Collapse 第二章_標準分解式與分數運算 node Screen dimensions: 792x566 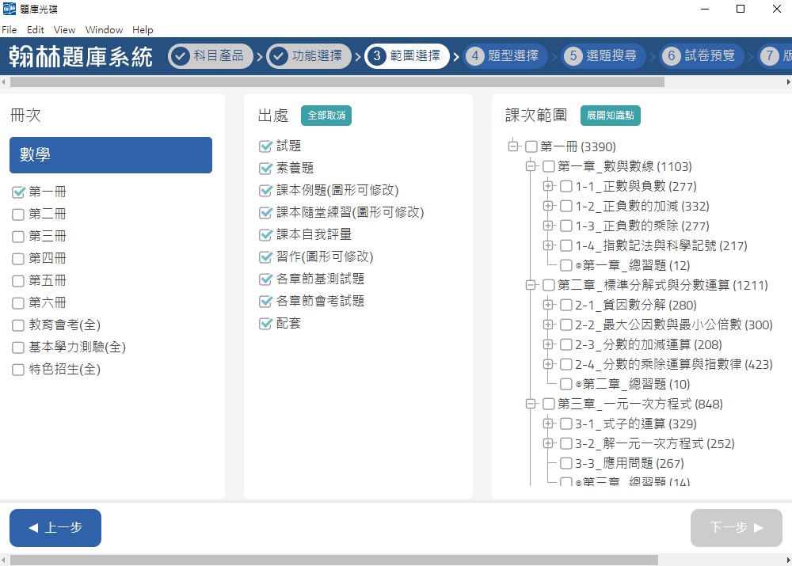(x=531, y=285)
